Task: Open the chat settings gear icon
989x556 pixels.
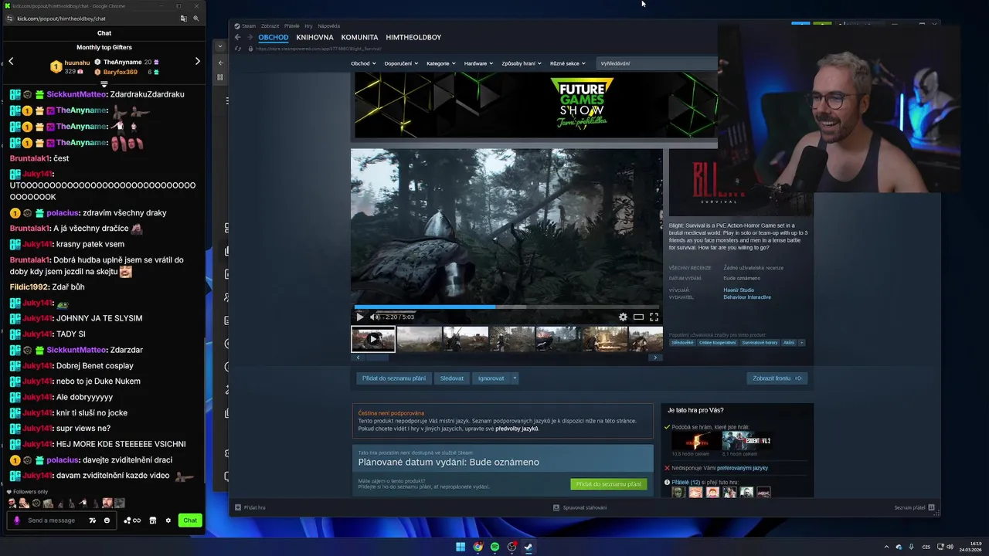Action: pyautogui.click(x=168, y=520)
